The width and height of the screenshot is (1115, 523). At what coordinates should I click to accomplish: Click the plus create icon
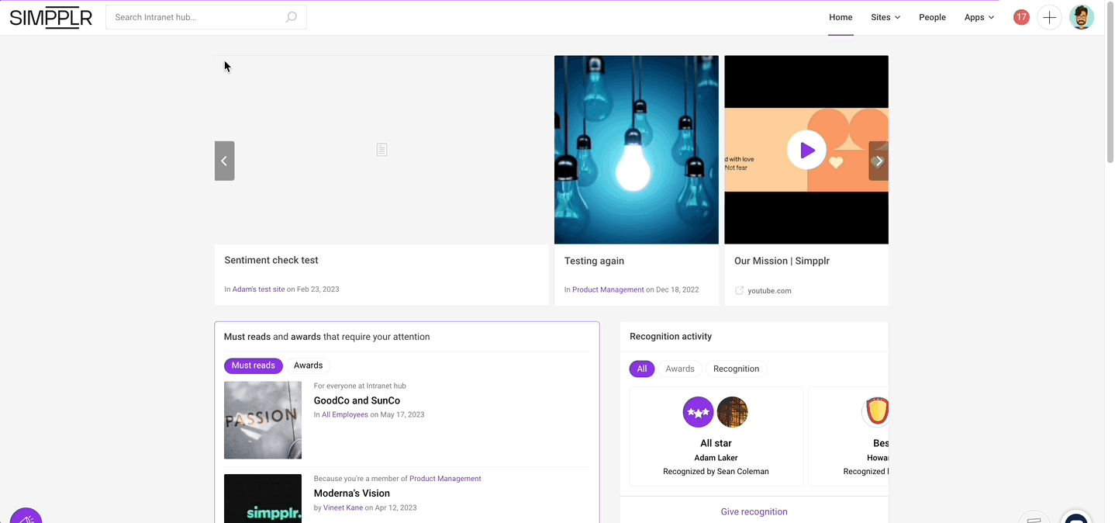point(1049,17)
